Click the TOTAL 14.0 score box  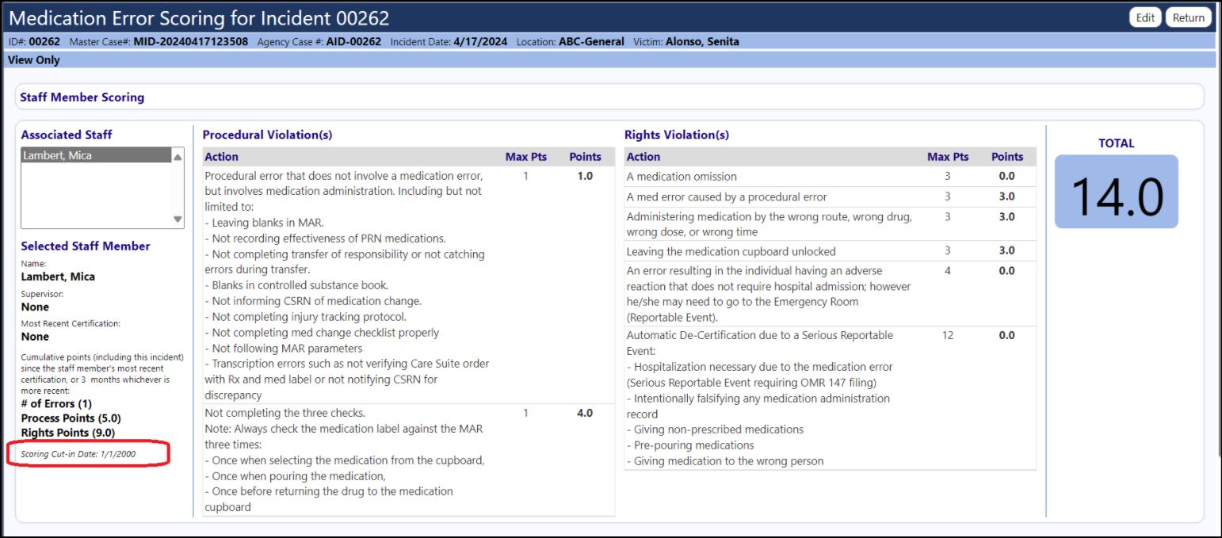coord(1116,192)
